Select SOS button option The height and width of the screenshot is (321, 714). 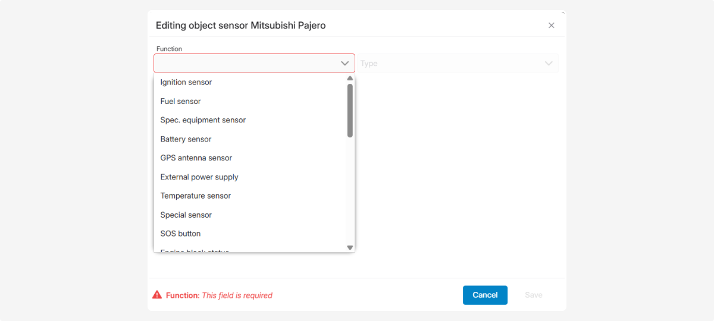click(181, 234)
